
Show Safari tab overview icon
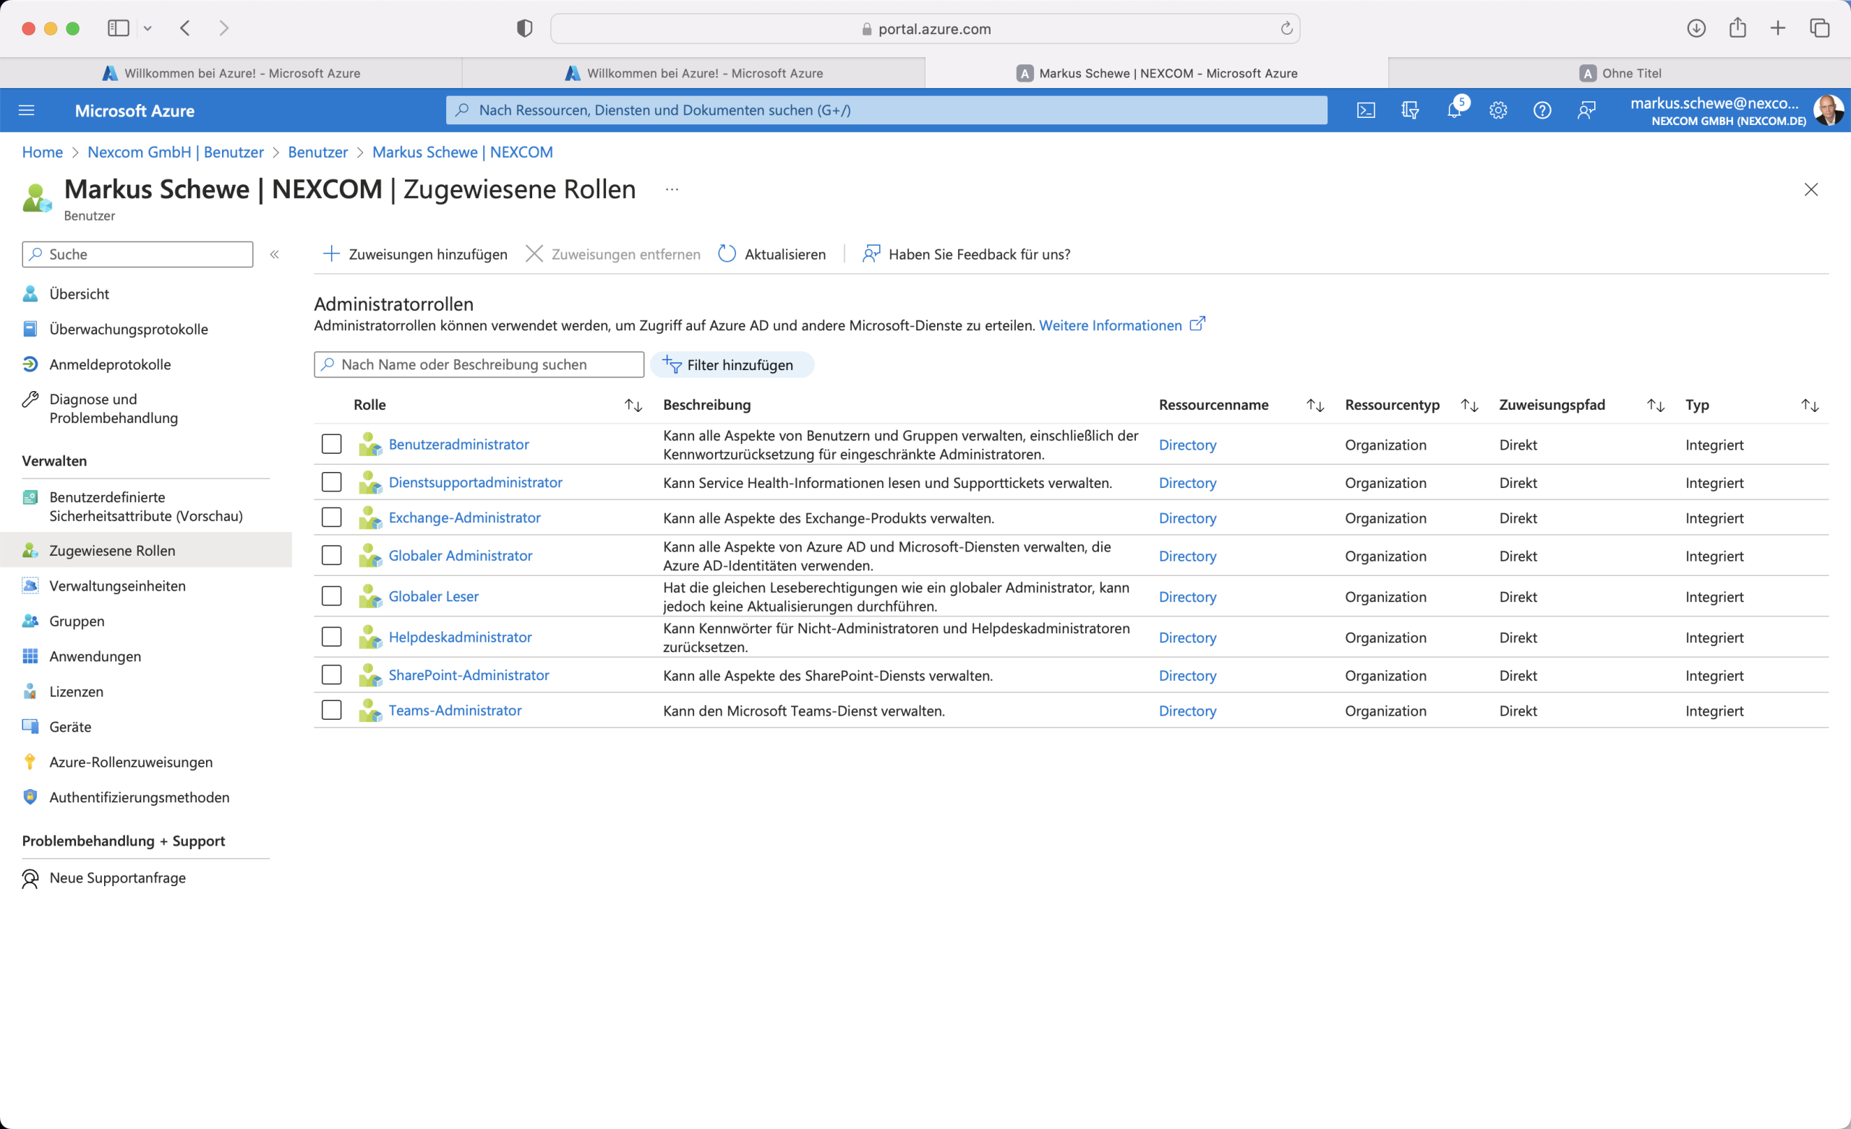(1819, 28)
